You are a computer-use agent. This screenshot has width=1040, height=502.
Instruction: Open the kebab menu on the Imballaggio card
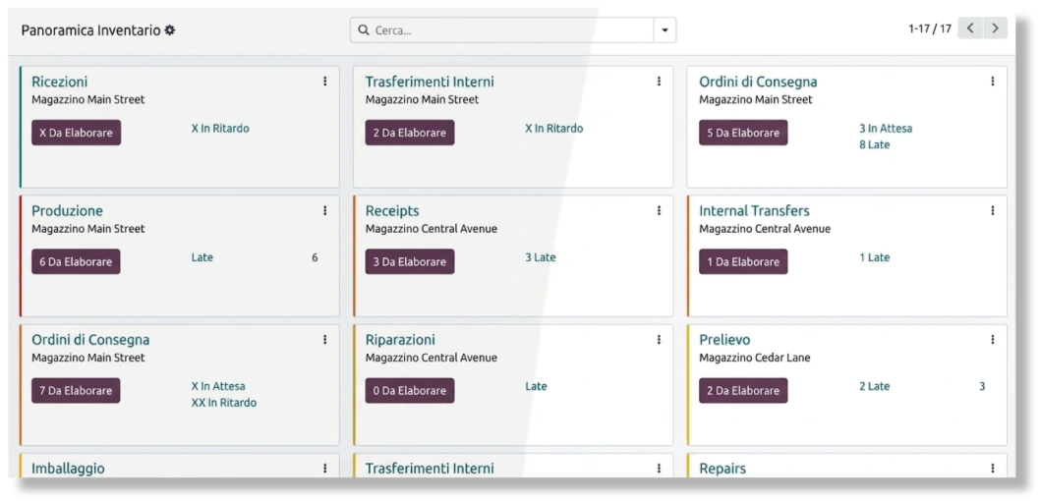[325, 469]
